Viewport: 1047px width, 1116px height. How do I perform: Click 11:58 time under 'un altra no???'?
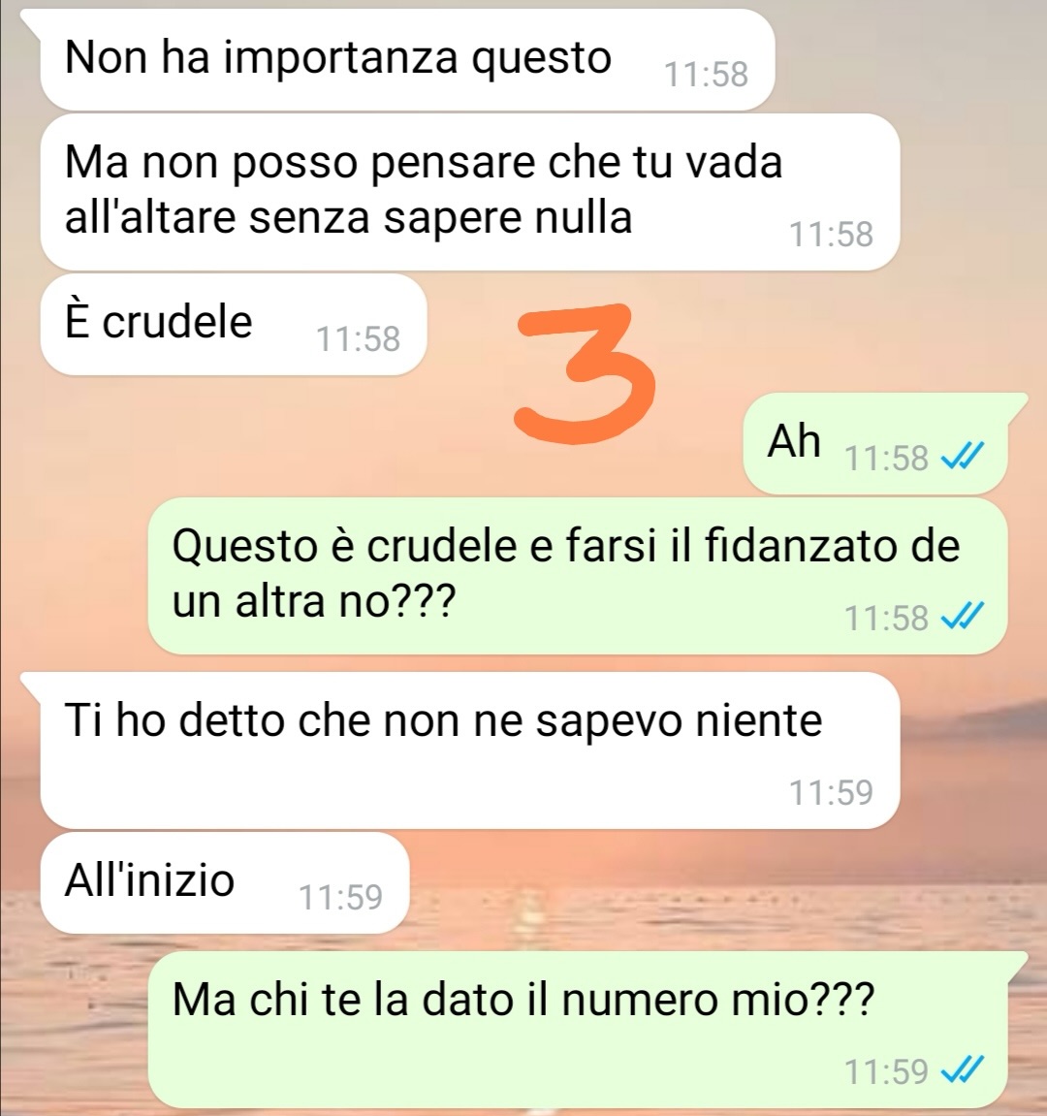pos(886,618)
